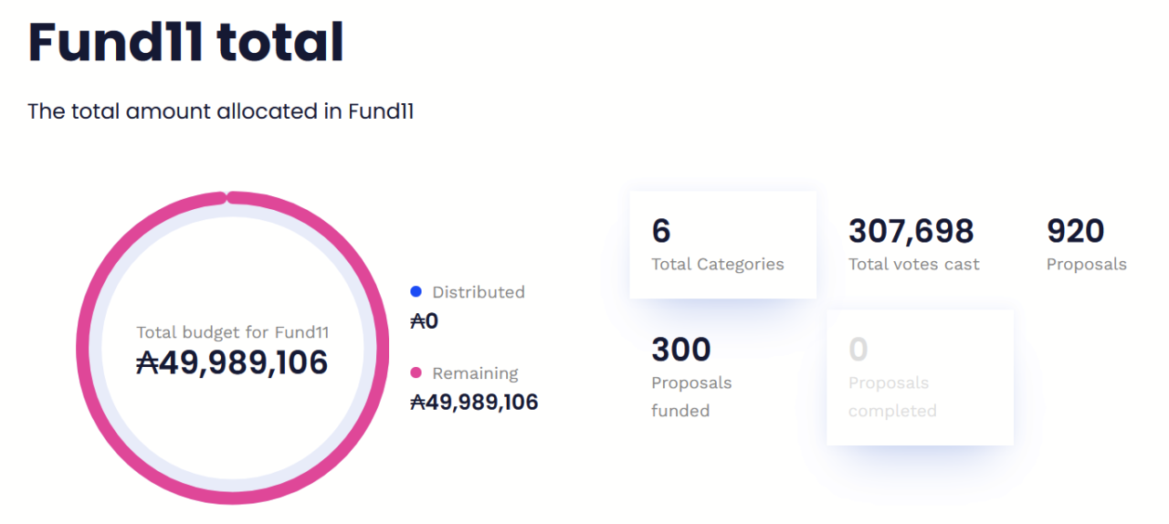The image size is (1169, 524).
Task: Click the number 6 in categories card
Action: (661, 231)
